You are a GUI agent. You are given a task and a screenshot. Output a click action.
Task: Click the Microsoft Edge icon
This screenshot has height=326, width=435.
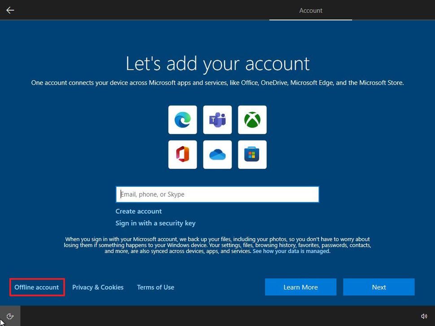(182, 120)
